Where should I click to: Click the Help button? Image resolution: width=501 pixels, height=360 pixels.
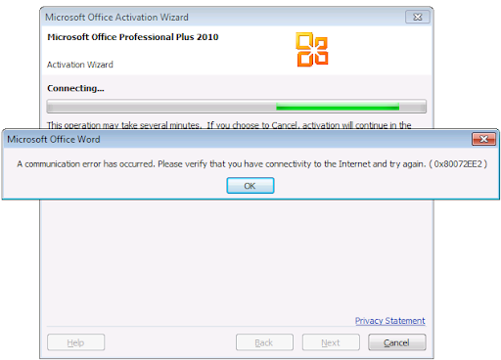pos(75,342)
